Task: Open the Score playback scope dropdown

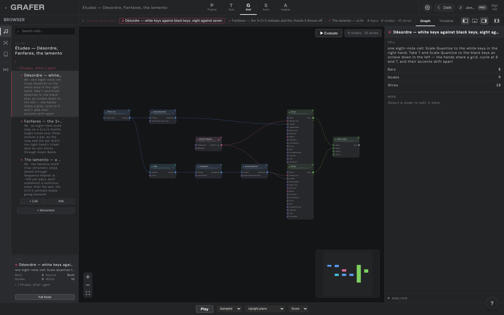Action: (298, 309)
